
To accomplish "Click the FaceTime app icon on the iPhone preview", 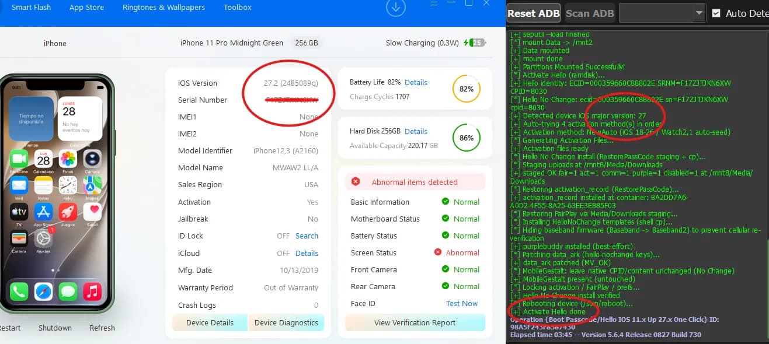I will pyautogui.click(x=19, y=158).
